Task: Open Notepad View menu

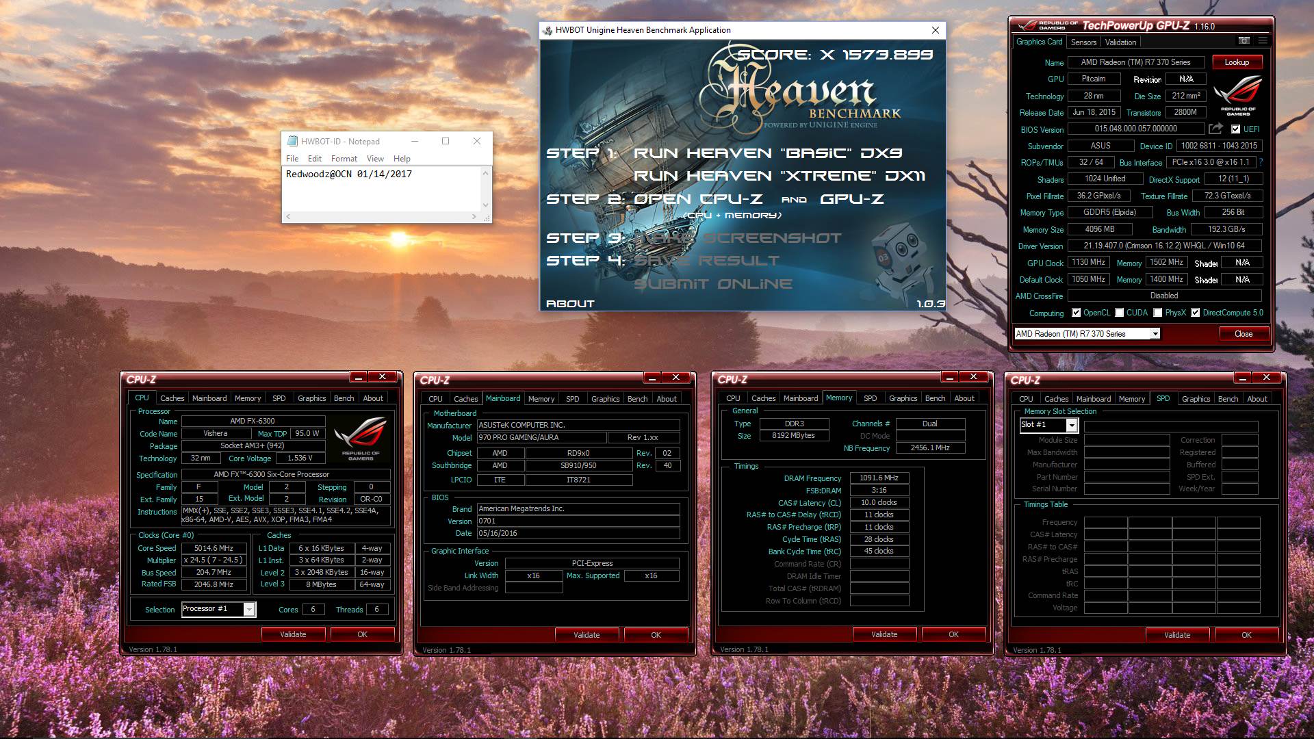Action: 375,158
